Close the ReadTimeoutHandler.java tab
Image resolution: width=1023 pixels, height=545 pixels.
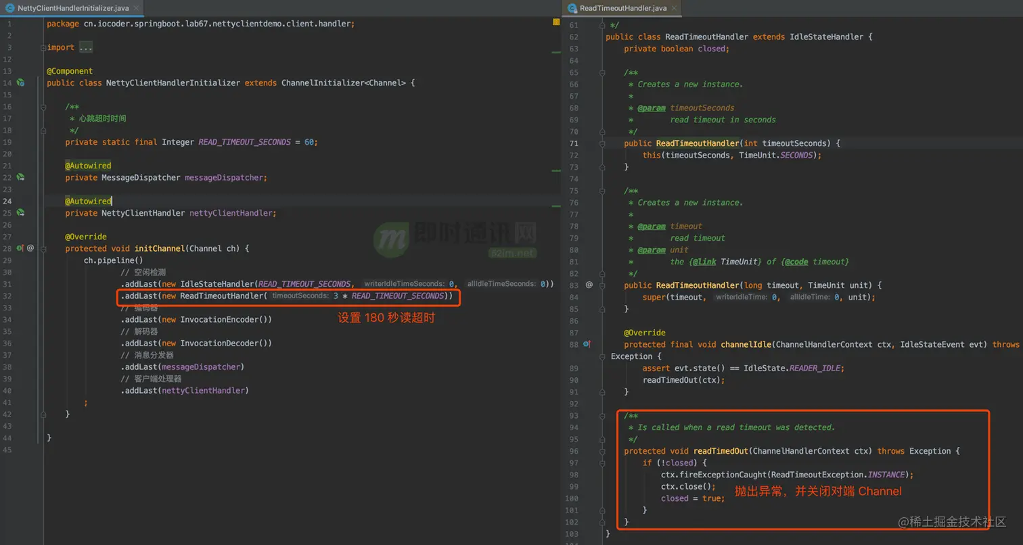tap(674, 8)
